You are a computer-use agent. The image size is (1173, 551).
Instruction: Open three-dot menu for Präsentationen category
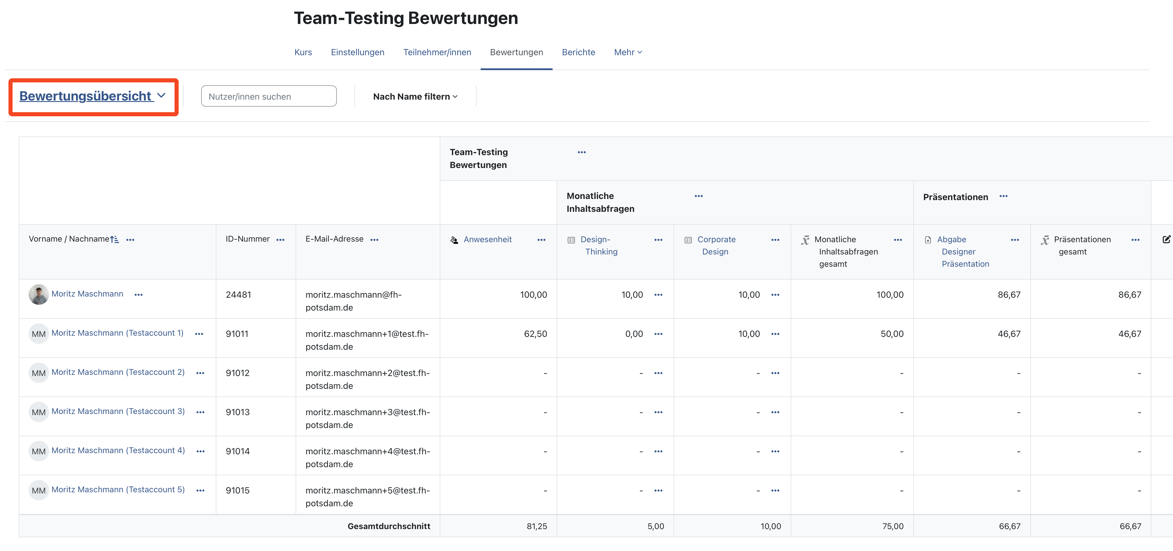(1003, 196)
